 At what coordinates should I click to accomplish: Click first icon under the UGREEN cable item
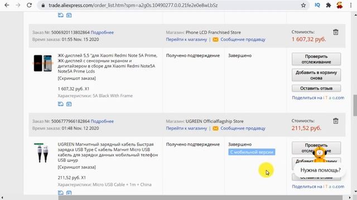[61, 193]
